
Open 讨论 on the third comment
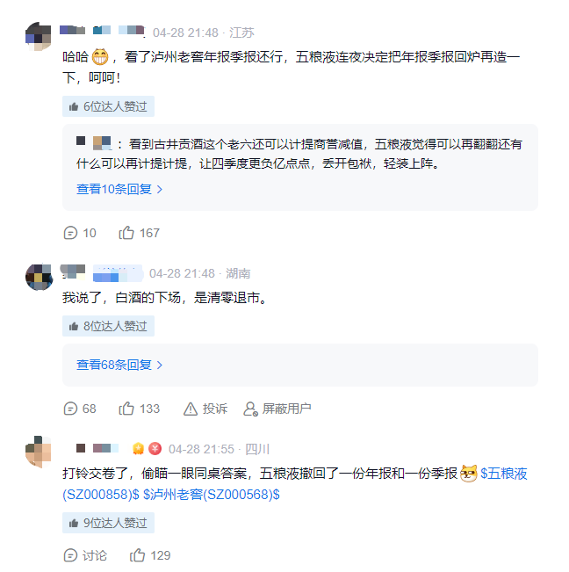click(x=70, y=555)
